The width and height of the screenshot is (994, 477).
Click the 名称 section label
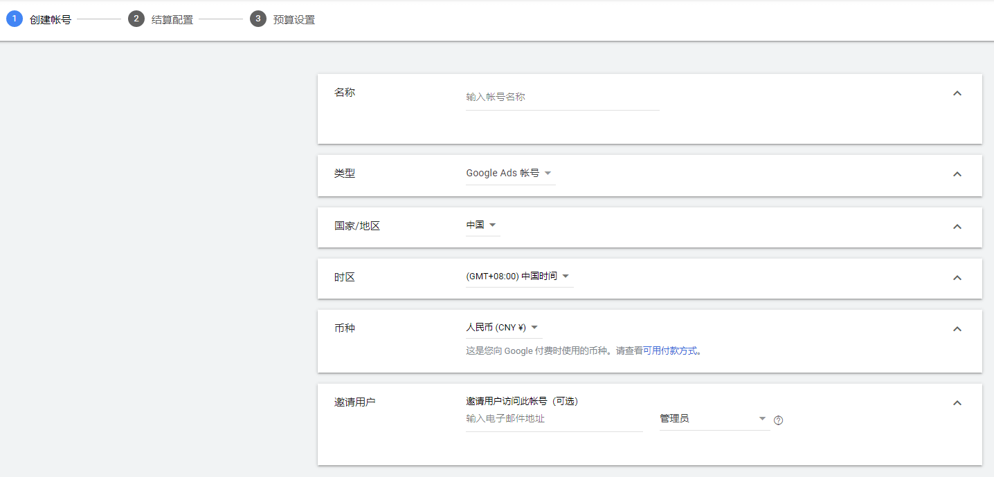(345, 93)
